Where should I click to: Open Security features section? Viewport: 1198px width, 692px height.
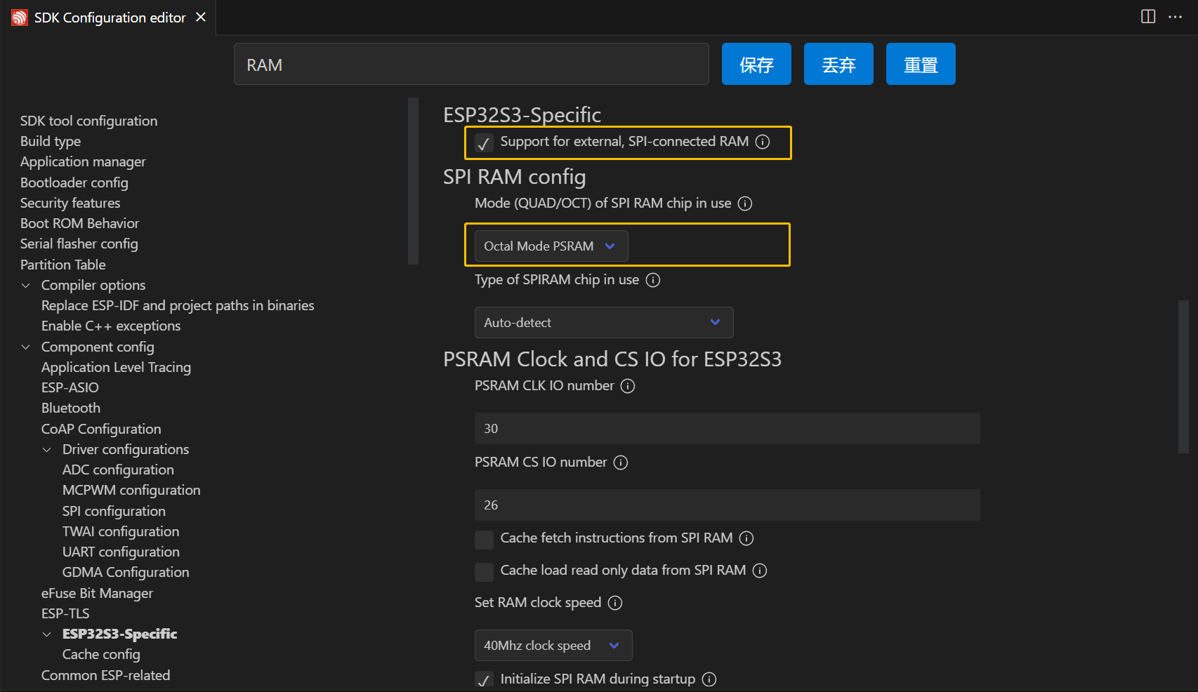click(70, 203)
